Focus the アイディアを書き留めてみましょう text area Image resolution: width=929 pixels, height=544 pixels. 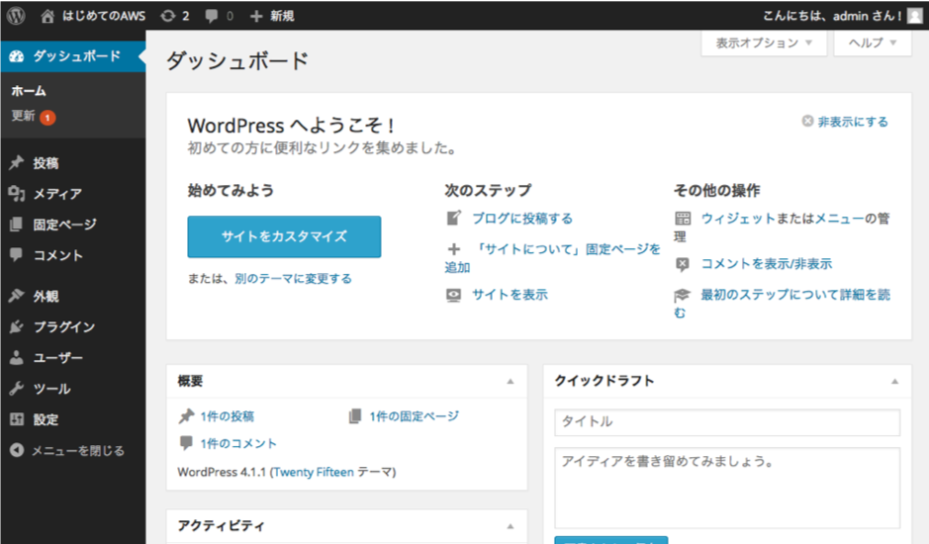tap(727, 487)
